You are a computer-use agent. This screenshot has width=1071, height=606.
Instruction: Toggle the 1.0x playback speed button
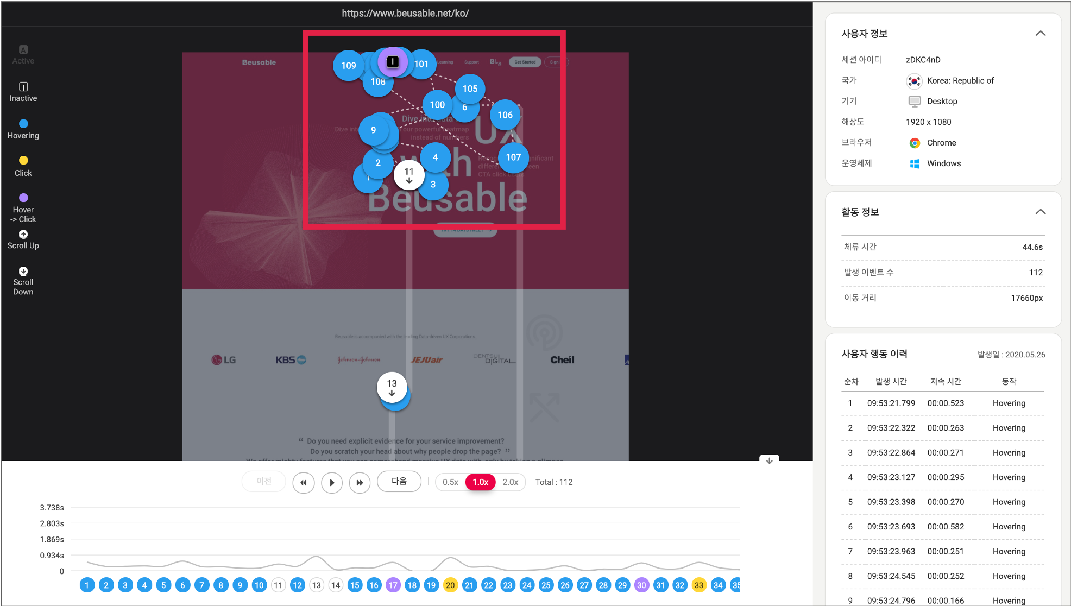pos(480,482)
